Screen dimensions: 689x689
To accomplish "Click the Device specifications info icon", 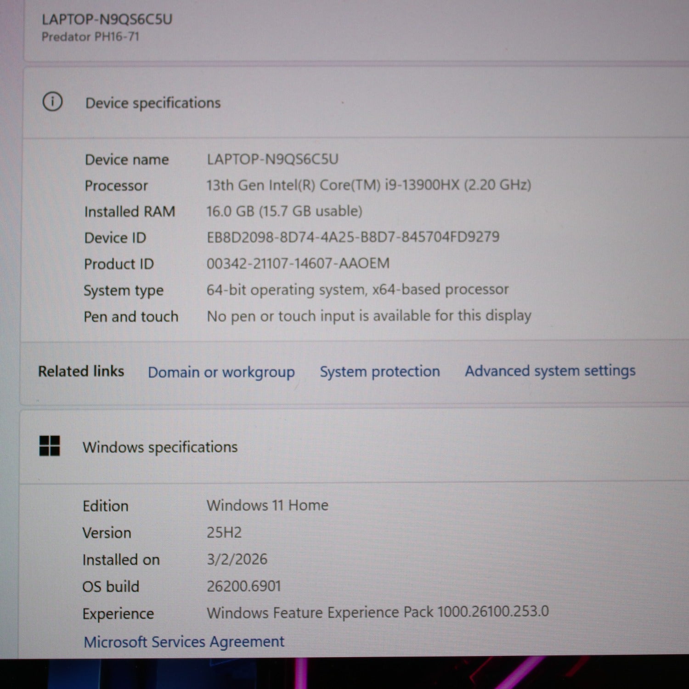I will [x=52, y=102].
